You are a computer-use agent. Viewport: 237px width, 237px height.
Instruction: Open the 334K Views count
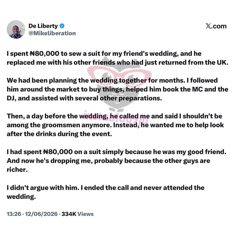(77, 214)
